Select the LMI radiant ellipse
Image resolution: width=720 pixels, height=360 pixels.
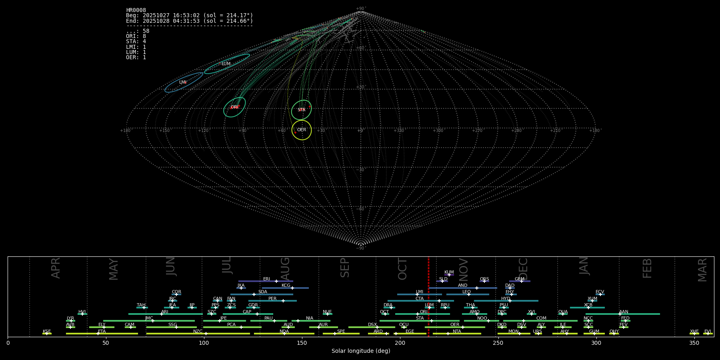[183, 82]
